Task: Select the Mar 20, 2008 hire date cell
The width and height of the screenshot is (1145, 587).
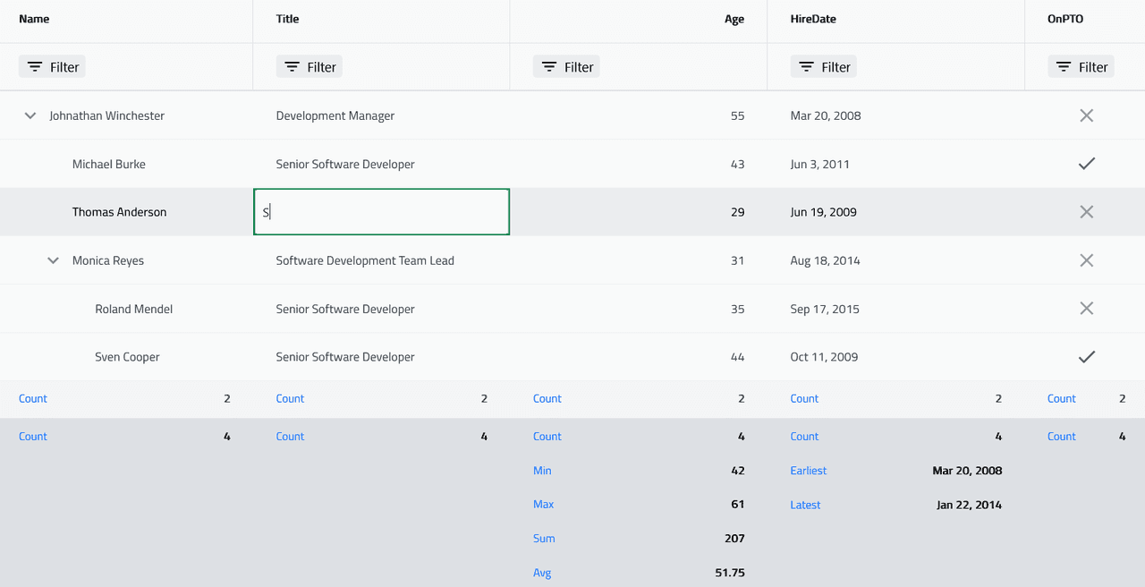Action: [896, 115]
